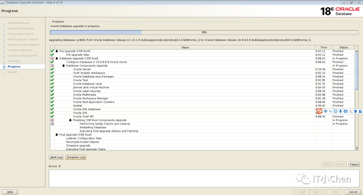Image resolution: width=363 pixels, height=195 pixels.
Task: Collapse the Database Upgrade (CDB Root) step
Action: coord(57,58)
